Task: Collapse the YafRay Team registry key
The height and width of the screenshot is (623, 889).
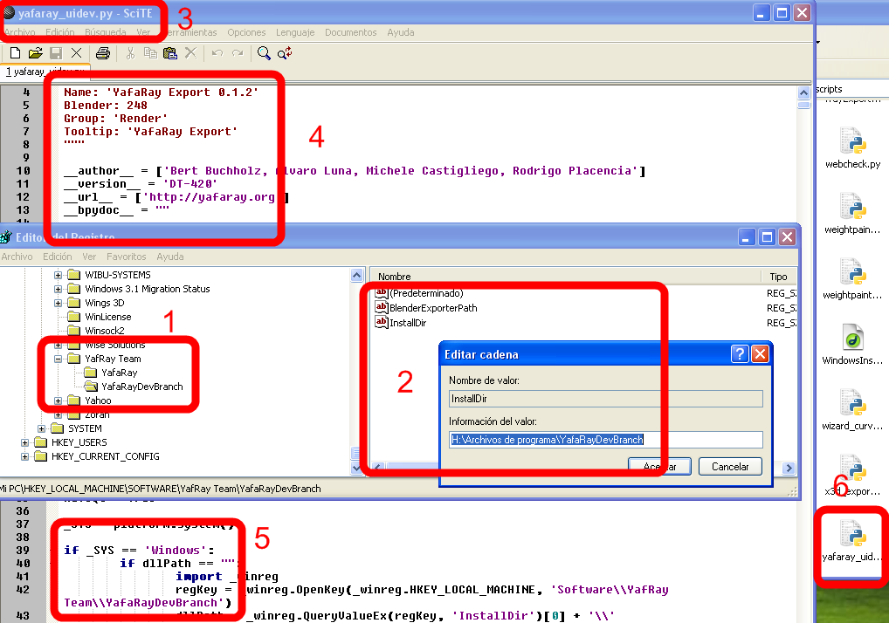Action: [x=58, y=359]
